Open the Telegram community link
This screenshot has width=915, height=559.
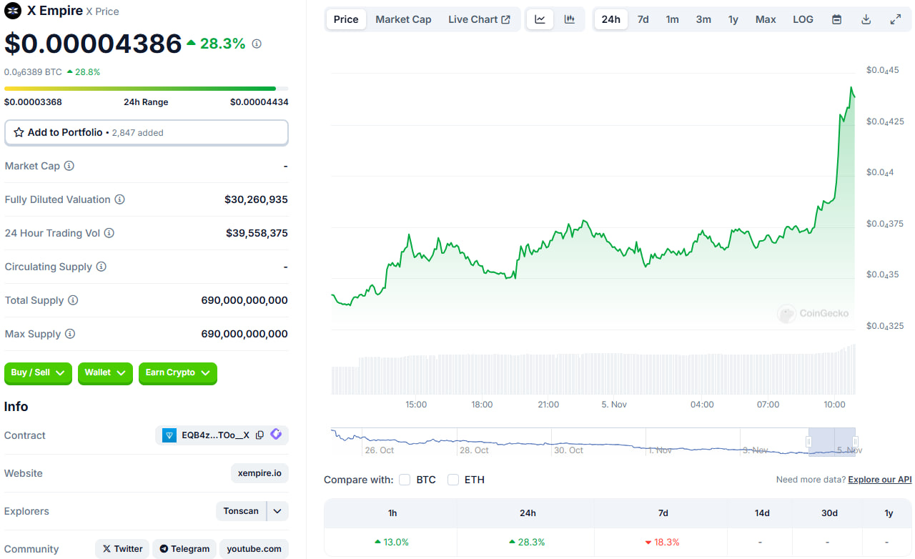click(x=184, y=549)
